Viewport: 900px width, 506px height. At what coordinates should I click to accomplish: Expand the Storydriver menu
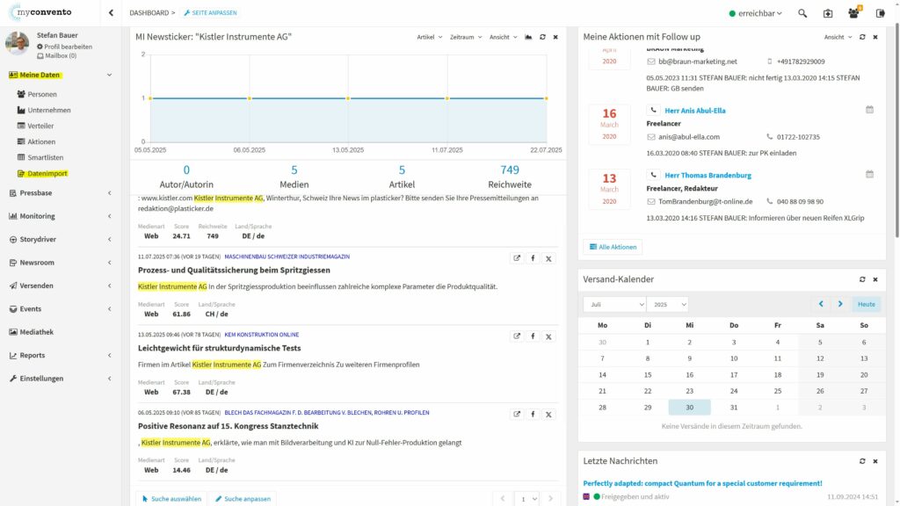[x=61, y=239]
